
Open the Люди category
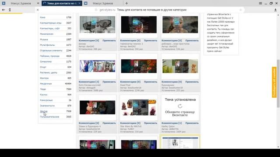click(x=43, y=89)
